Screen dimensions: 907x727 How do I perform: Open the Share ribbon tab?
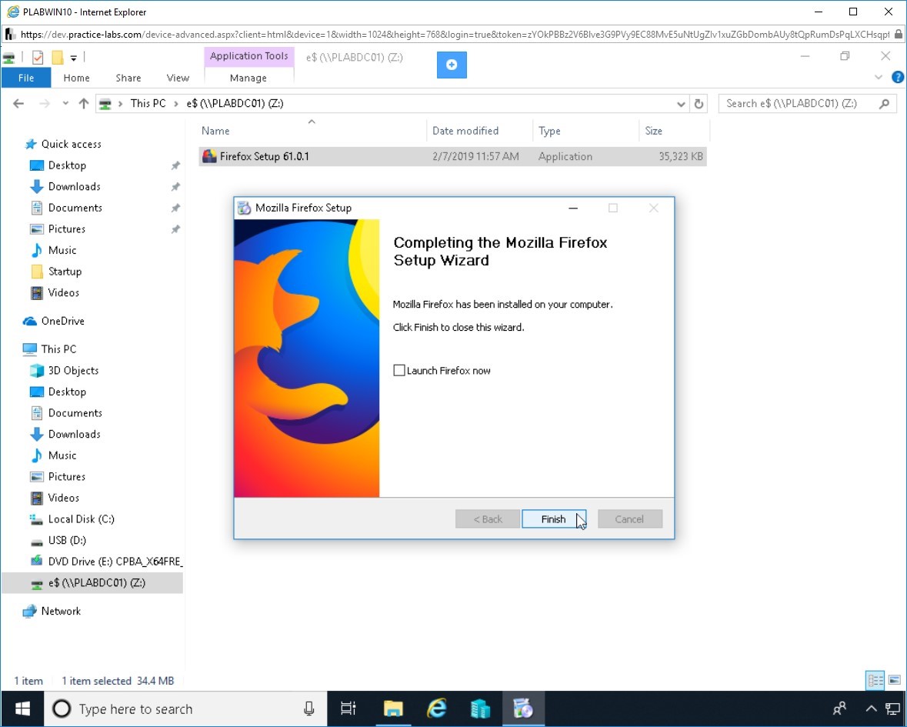tap(128, 78)
